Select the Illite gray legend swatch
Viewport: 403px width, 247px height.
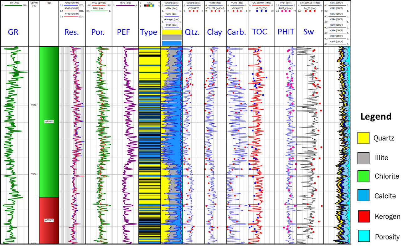click(364, 158)
